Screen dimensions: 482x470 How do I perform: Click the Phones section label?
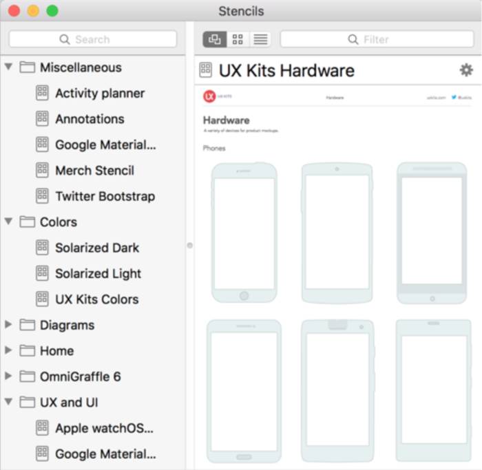pyautogui.click(x=214, y=149)
